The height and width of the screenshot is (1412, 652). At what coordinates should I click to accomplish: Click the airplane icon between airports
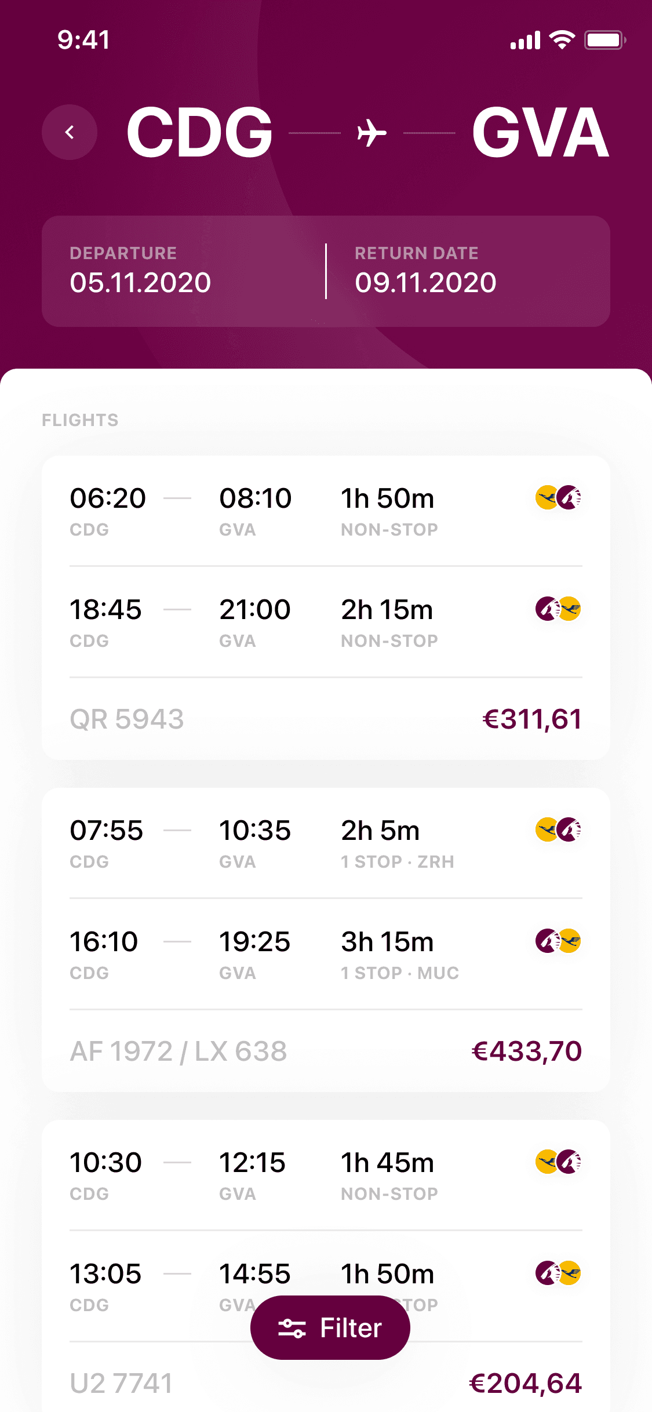[371, 133]
